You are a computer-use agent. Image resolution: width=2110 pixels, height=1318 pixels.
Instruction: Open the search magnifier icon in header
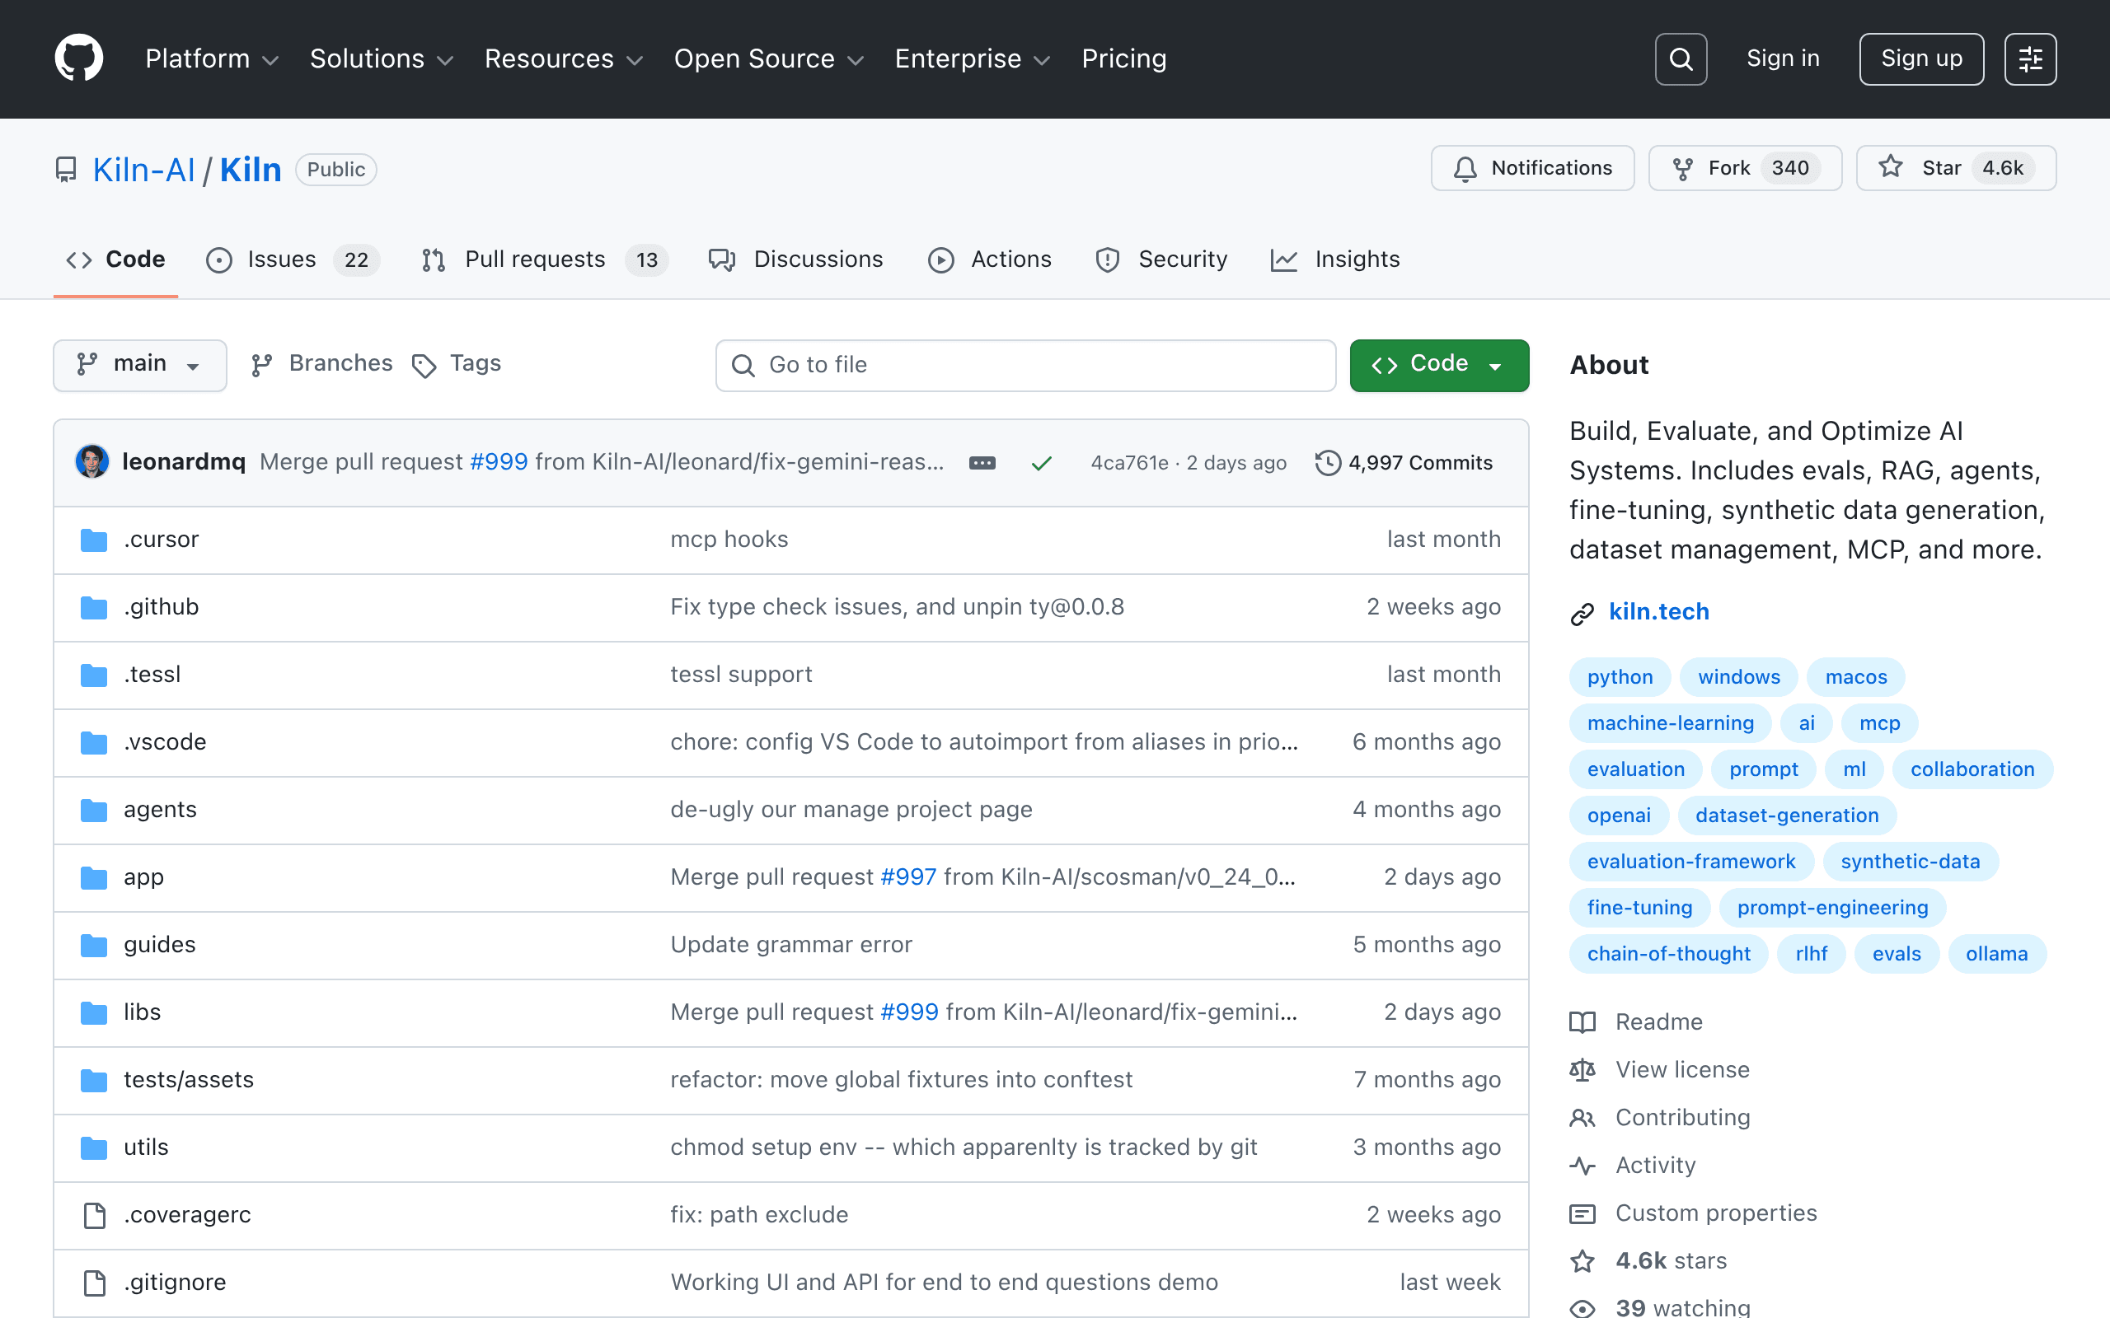coord(1680,59)
